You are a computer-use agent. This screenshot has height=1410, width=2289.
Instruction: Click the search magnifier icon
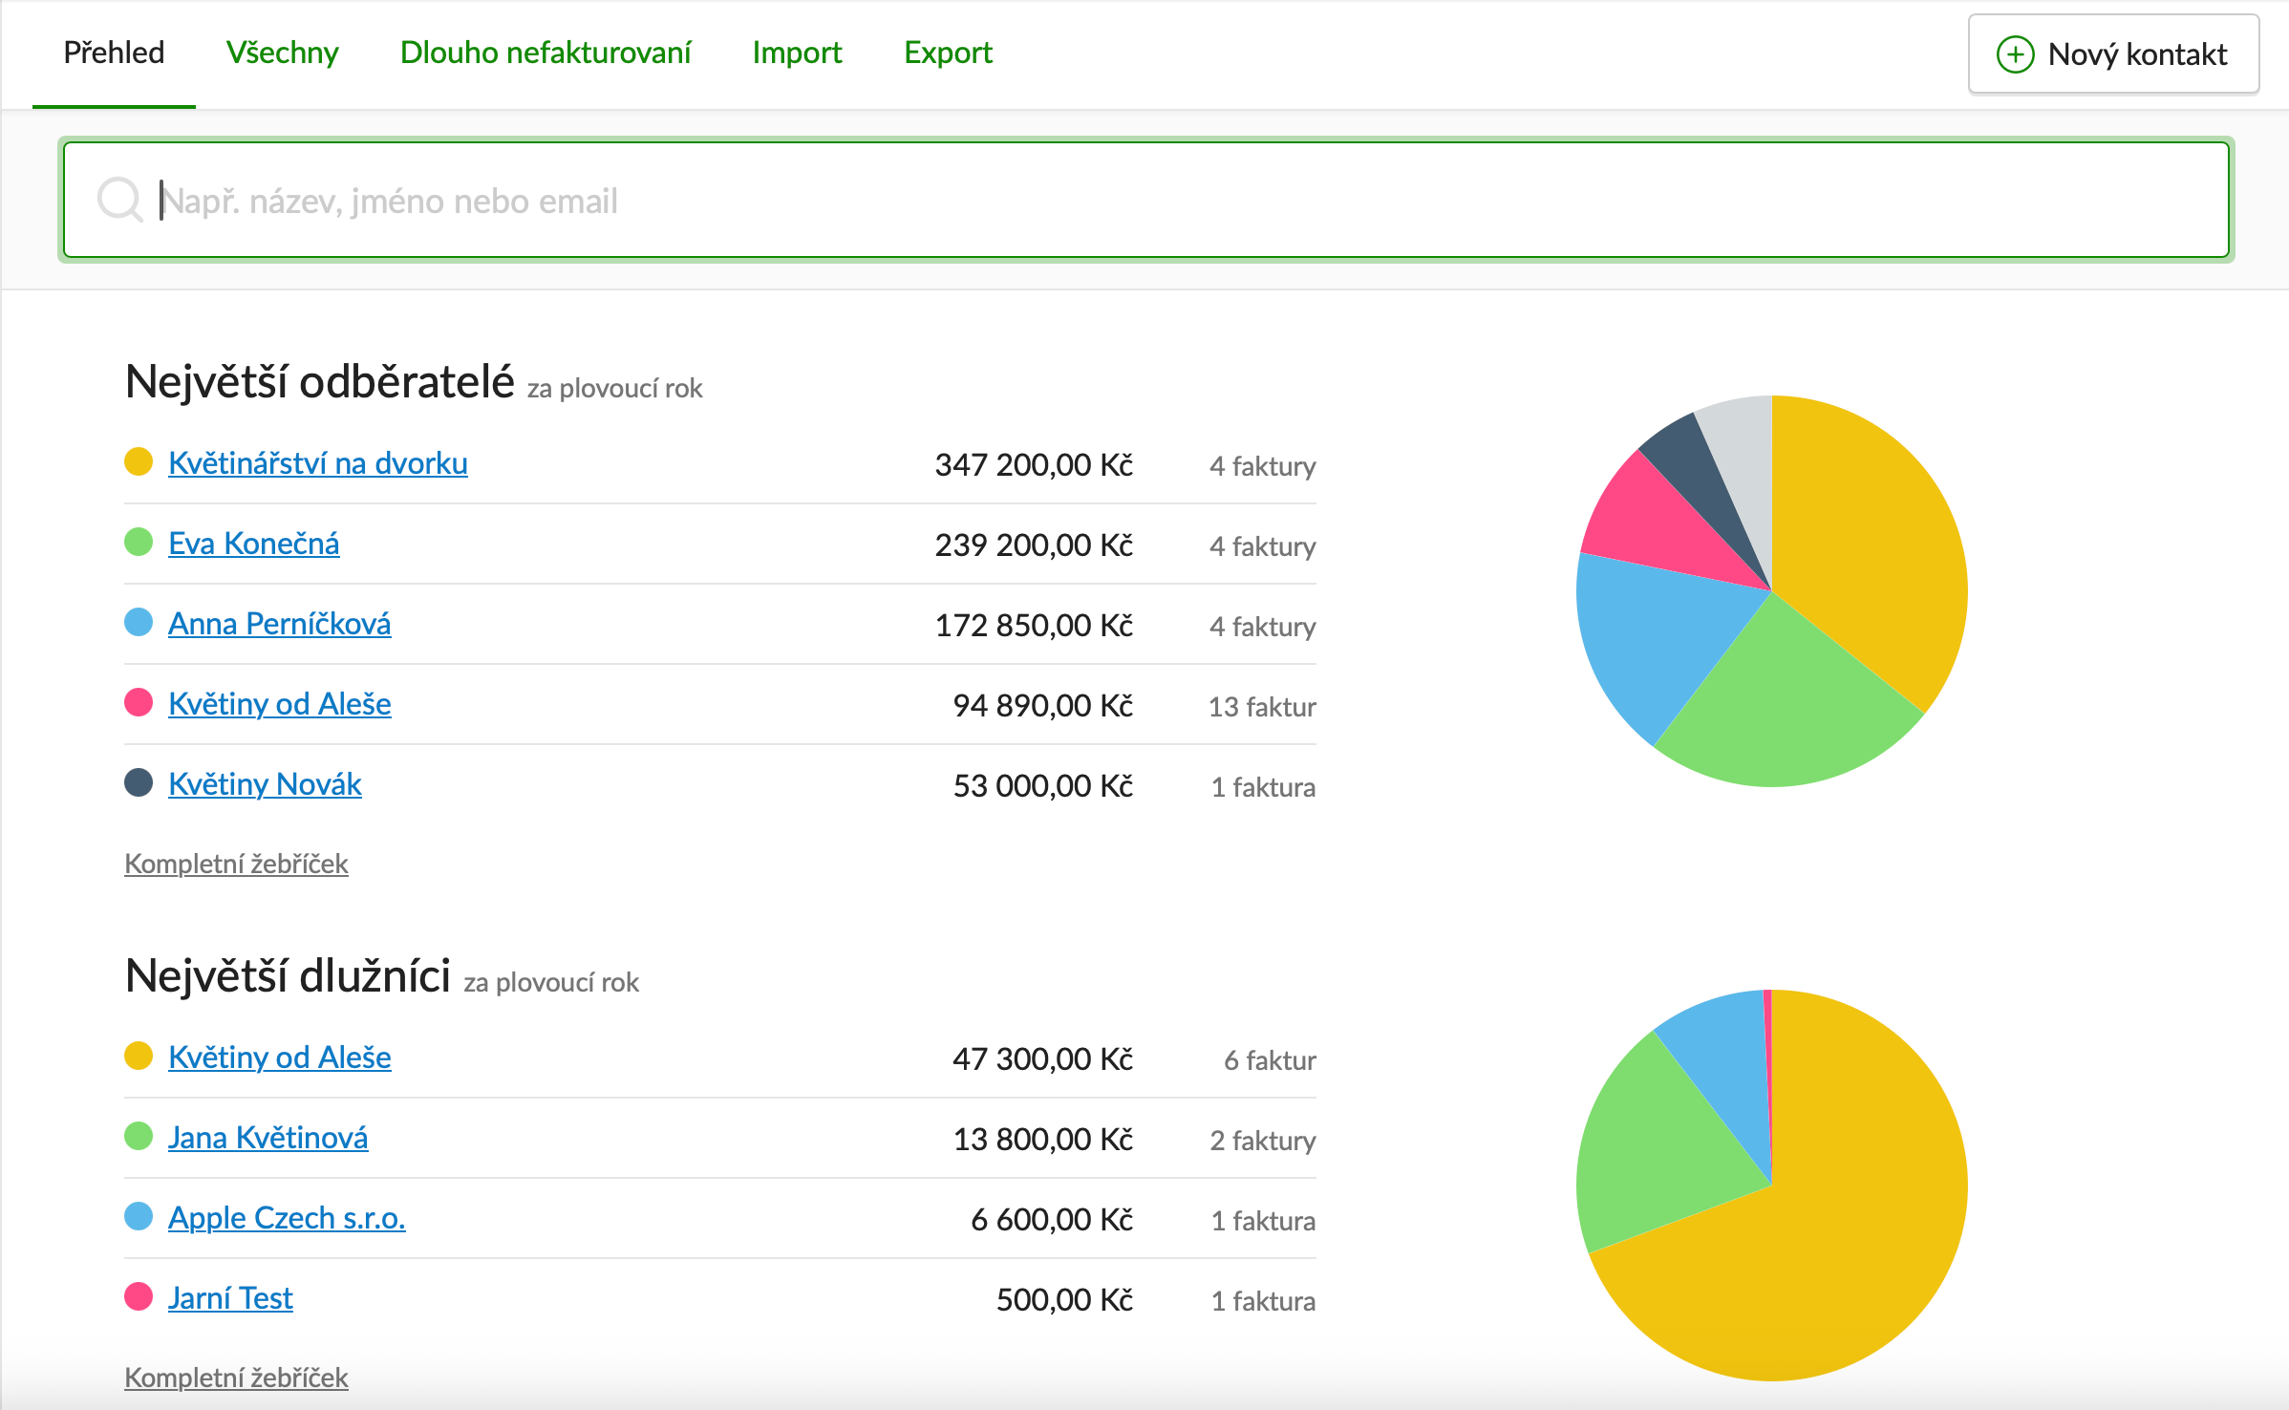120,200
